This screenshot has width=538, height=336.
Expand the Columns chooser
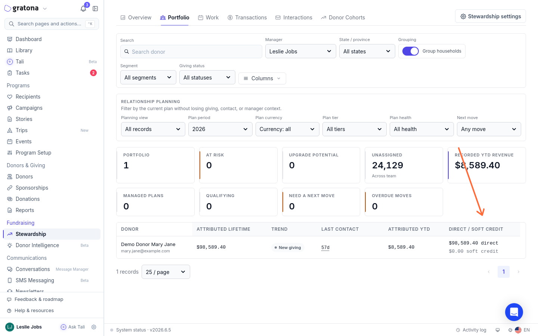click(262, 78)
